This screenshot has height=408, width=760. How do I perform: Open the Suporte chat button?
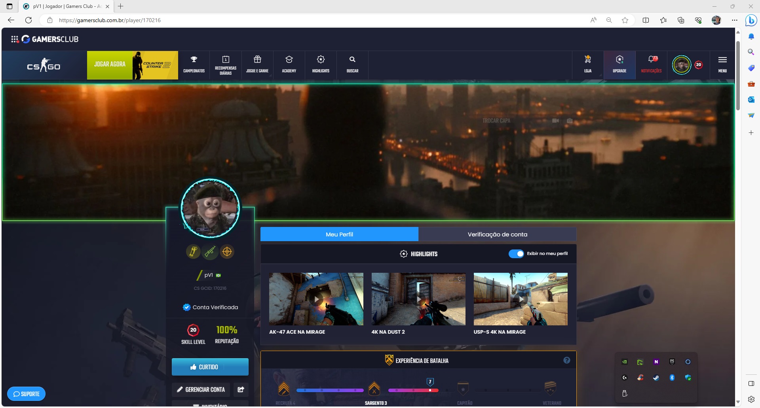point(26,394)
